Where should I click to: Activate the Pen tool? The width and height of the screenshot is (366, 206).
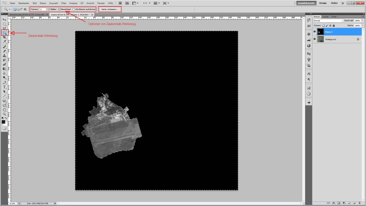click(x=5, y=82)
